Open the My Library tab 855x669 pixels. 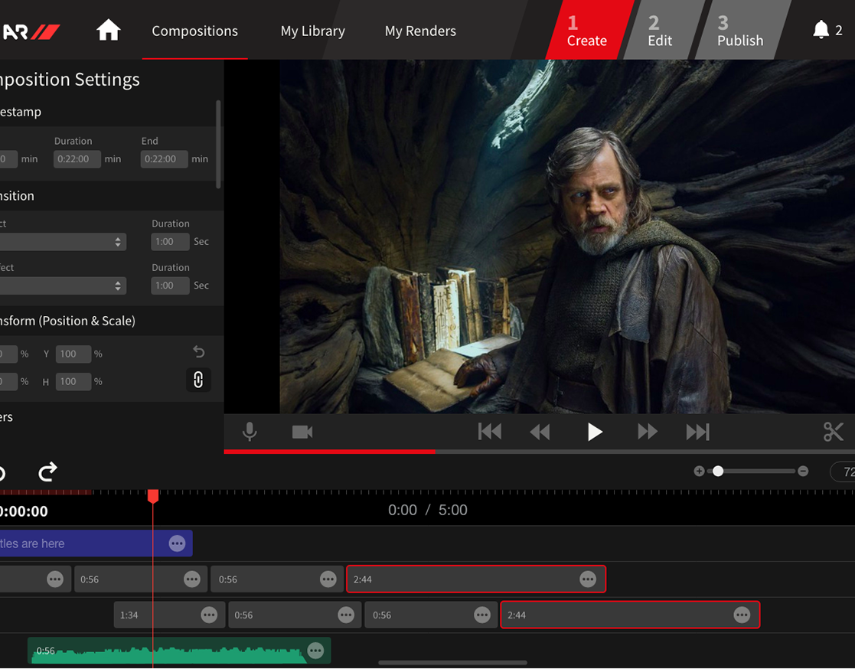(x=313, y=31)
